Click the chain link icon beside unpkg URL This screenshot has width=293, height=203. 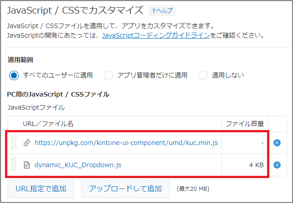tap(27, 143)
